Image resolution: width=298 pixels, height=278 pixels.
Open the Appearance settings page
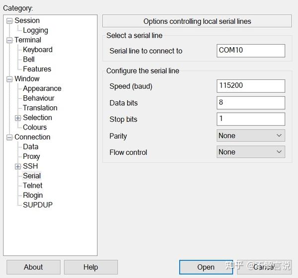[x=42, y=88]
